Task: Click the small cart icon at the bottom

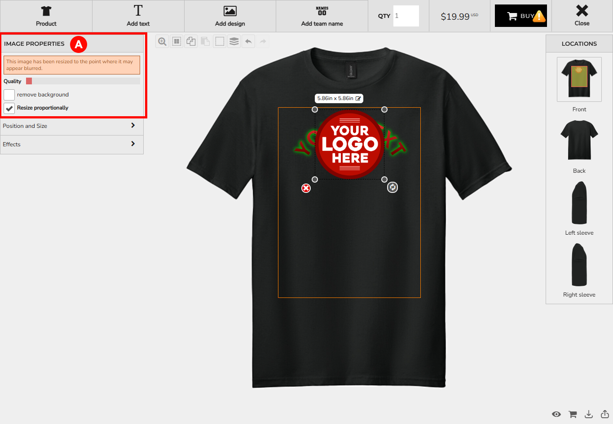Action: pos(573,414)
